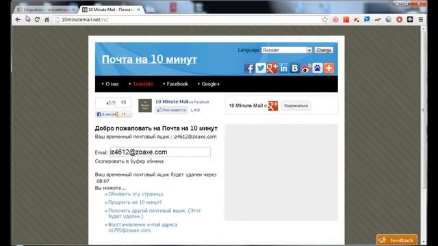The width and height of the screenshot is (438, 246).
Task: Click the blue arrow extension icon
Action: click(367, 20)
